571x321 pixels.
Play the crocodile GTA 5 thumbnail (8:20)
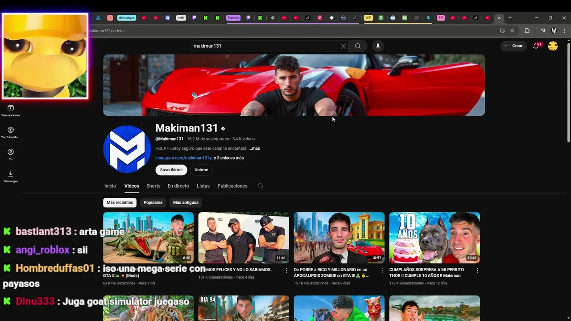[x=149, y=238]
